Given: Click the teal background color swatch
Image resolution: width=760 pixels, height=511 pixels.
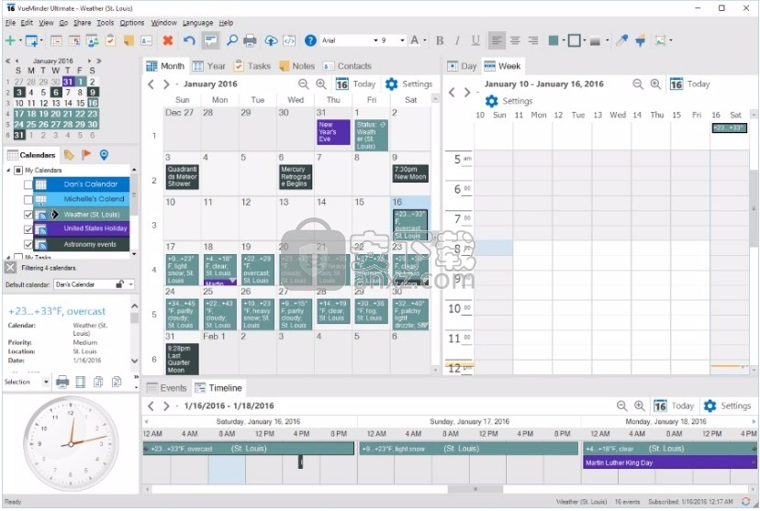Looking at the screenshot, I should tap(553, 40).
